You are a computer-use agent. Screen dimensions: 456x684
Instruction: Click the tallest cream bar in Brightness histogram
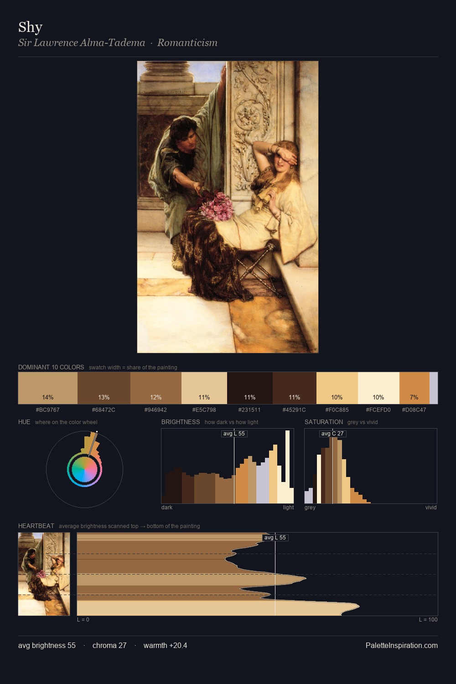[288, 467]
